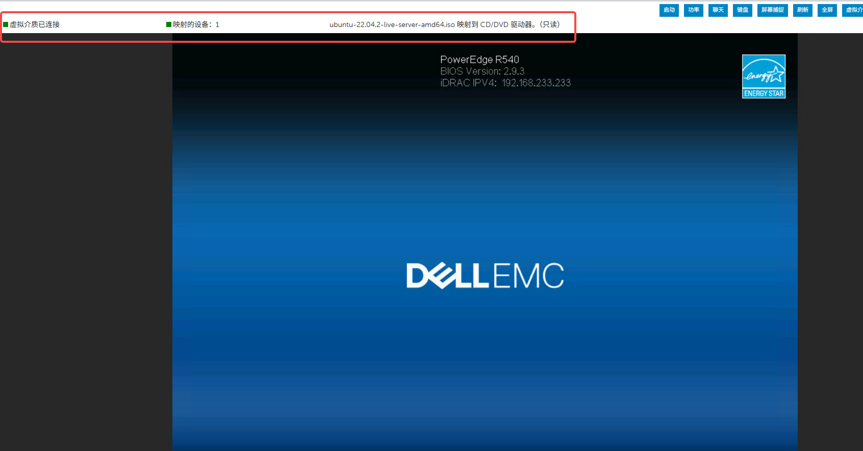Click 屏幕捕捉 to capture the screen
This screenshot has height=451, width=863.
click(772, 10)
